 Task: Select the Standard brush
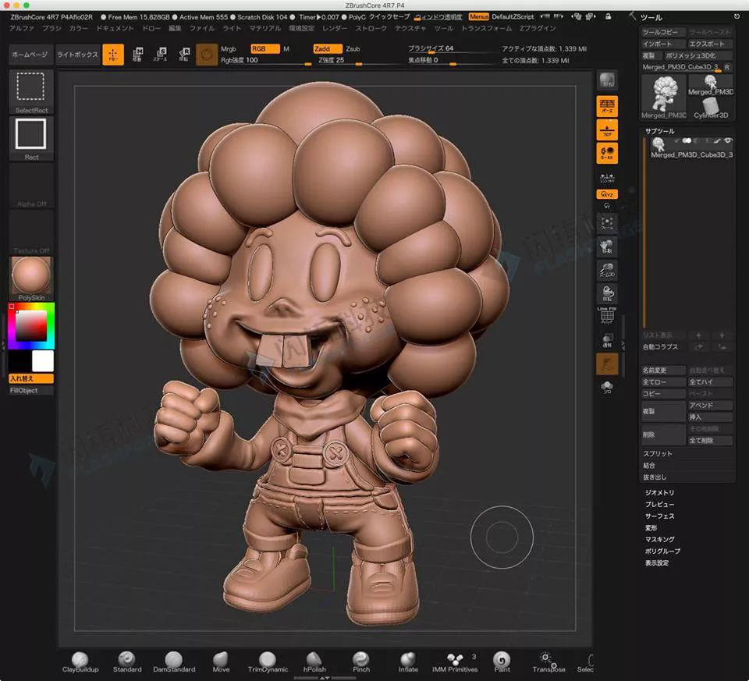pos(127,662)
